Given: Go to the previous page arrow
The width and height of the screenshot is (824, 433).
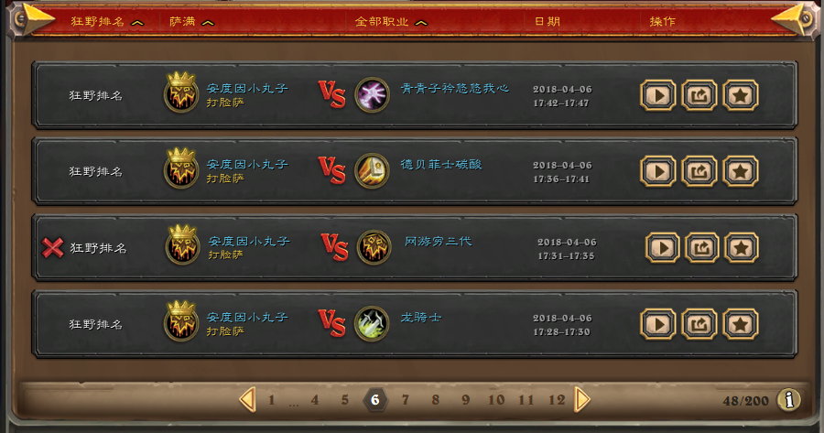Looking at the screenshot, I should click(247, 400).
